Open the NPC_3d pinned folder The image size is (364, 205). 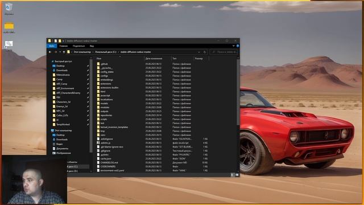click(x=60, y=111)
